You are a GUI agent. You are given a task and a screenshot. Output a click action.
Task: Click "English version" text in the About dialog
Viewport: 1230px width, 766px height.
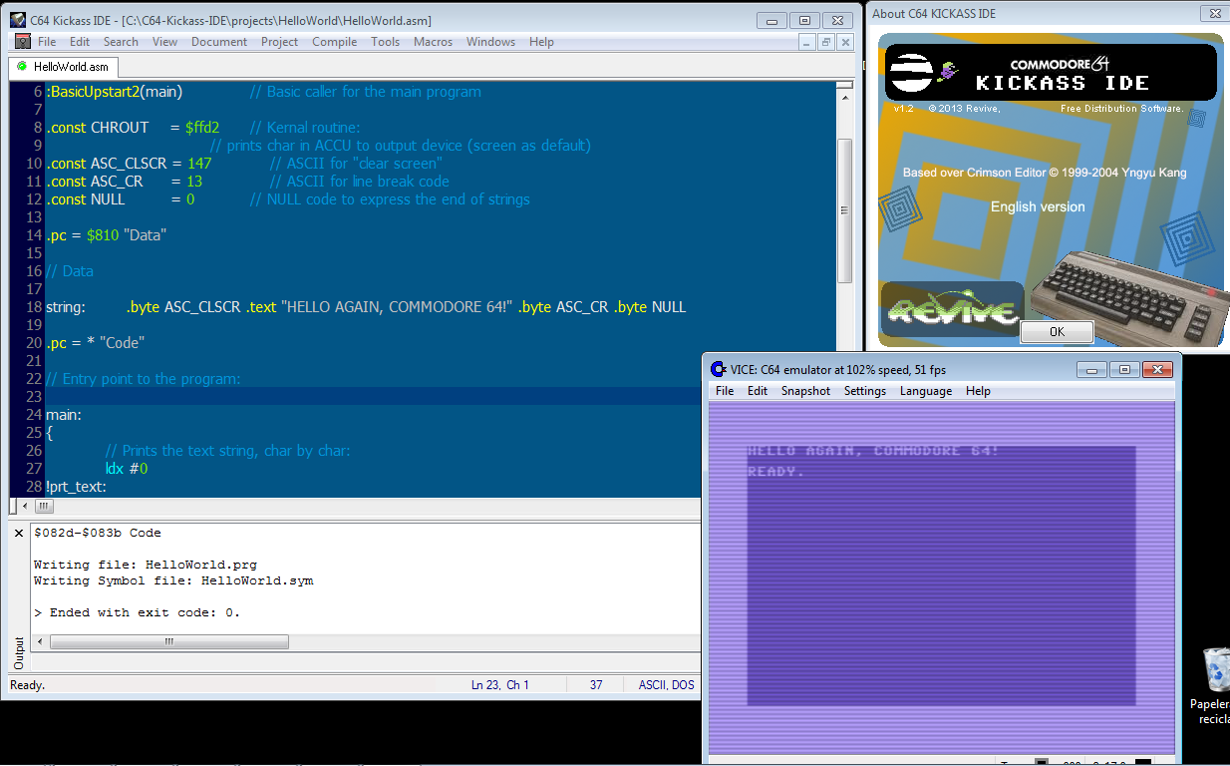[1038, 206]
